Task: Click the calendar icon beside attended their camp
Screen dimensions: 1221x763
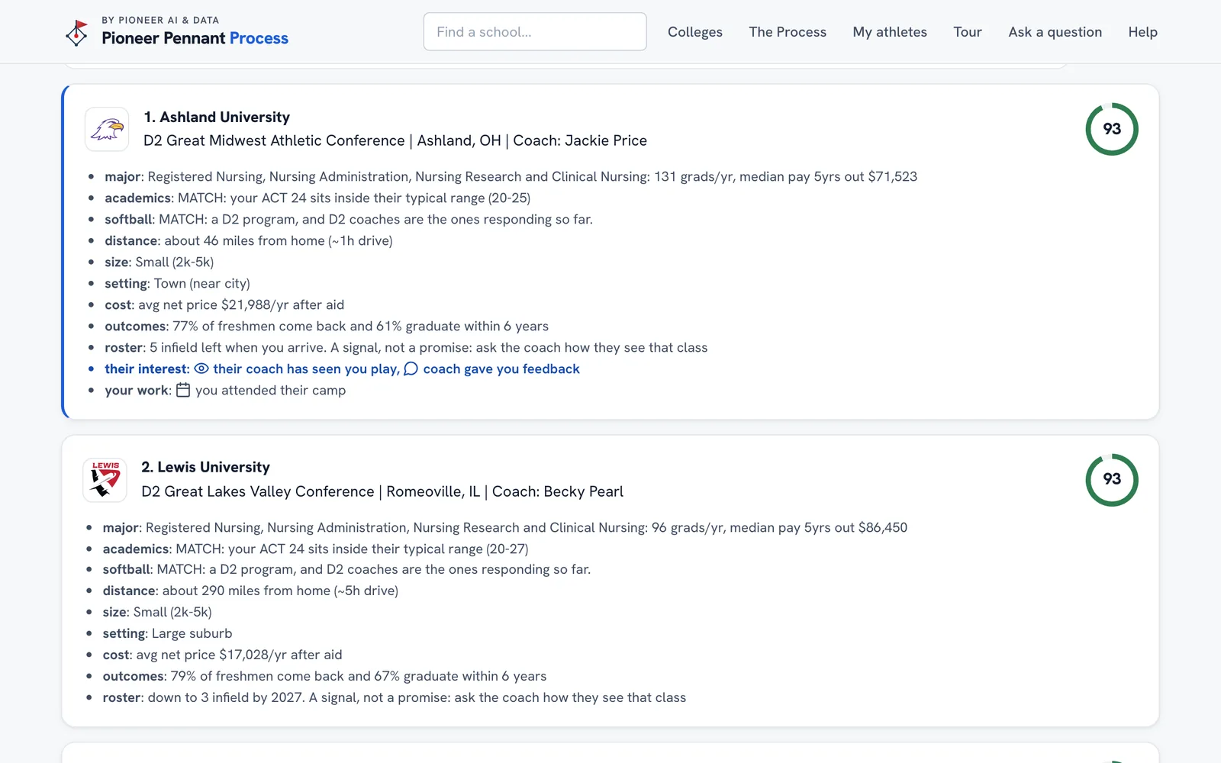Action: click(183, 390)
